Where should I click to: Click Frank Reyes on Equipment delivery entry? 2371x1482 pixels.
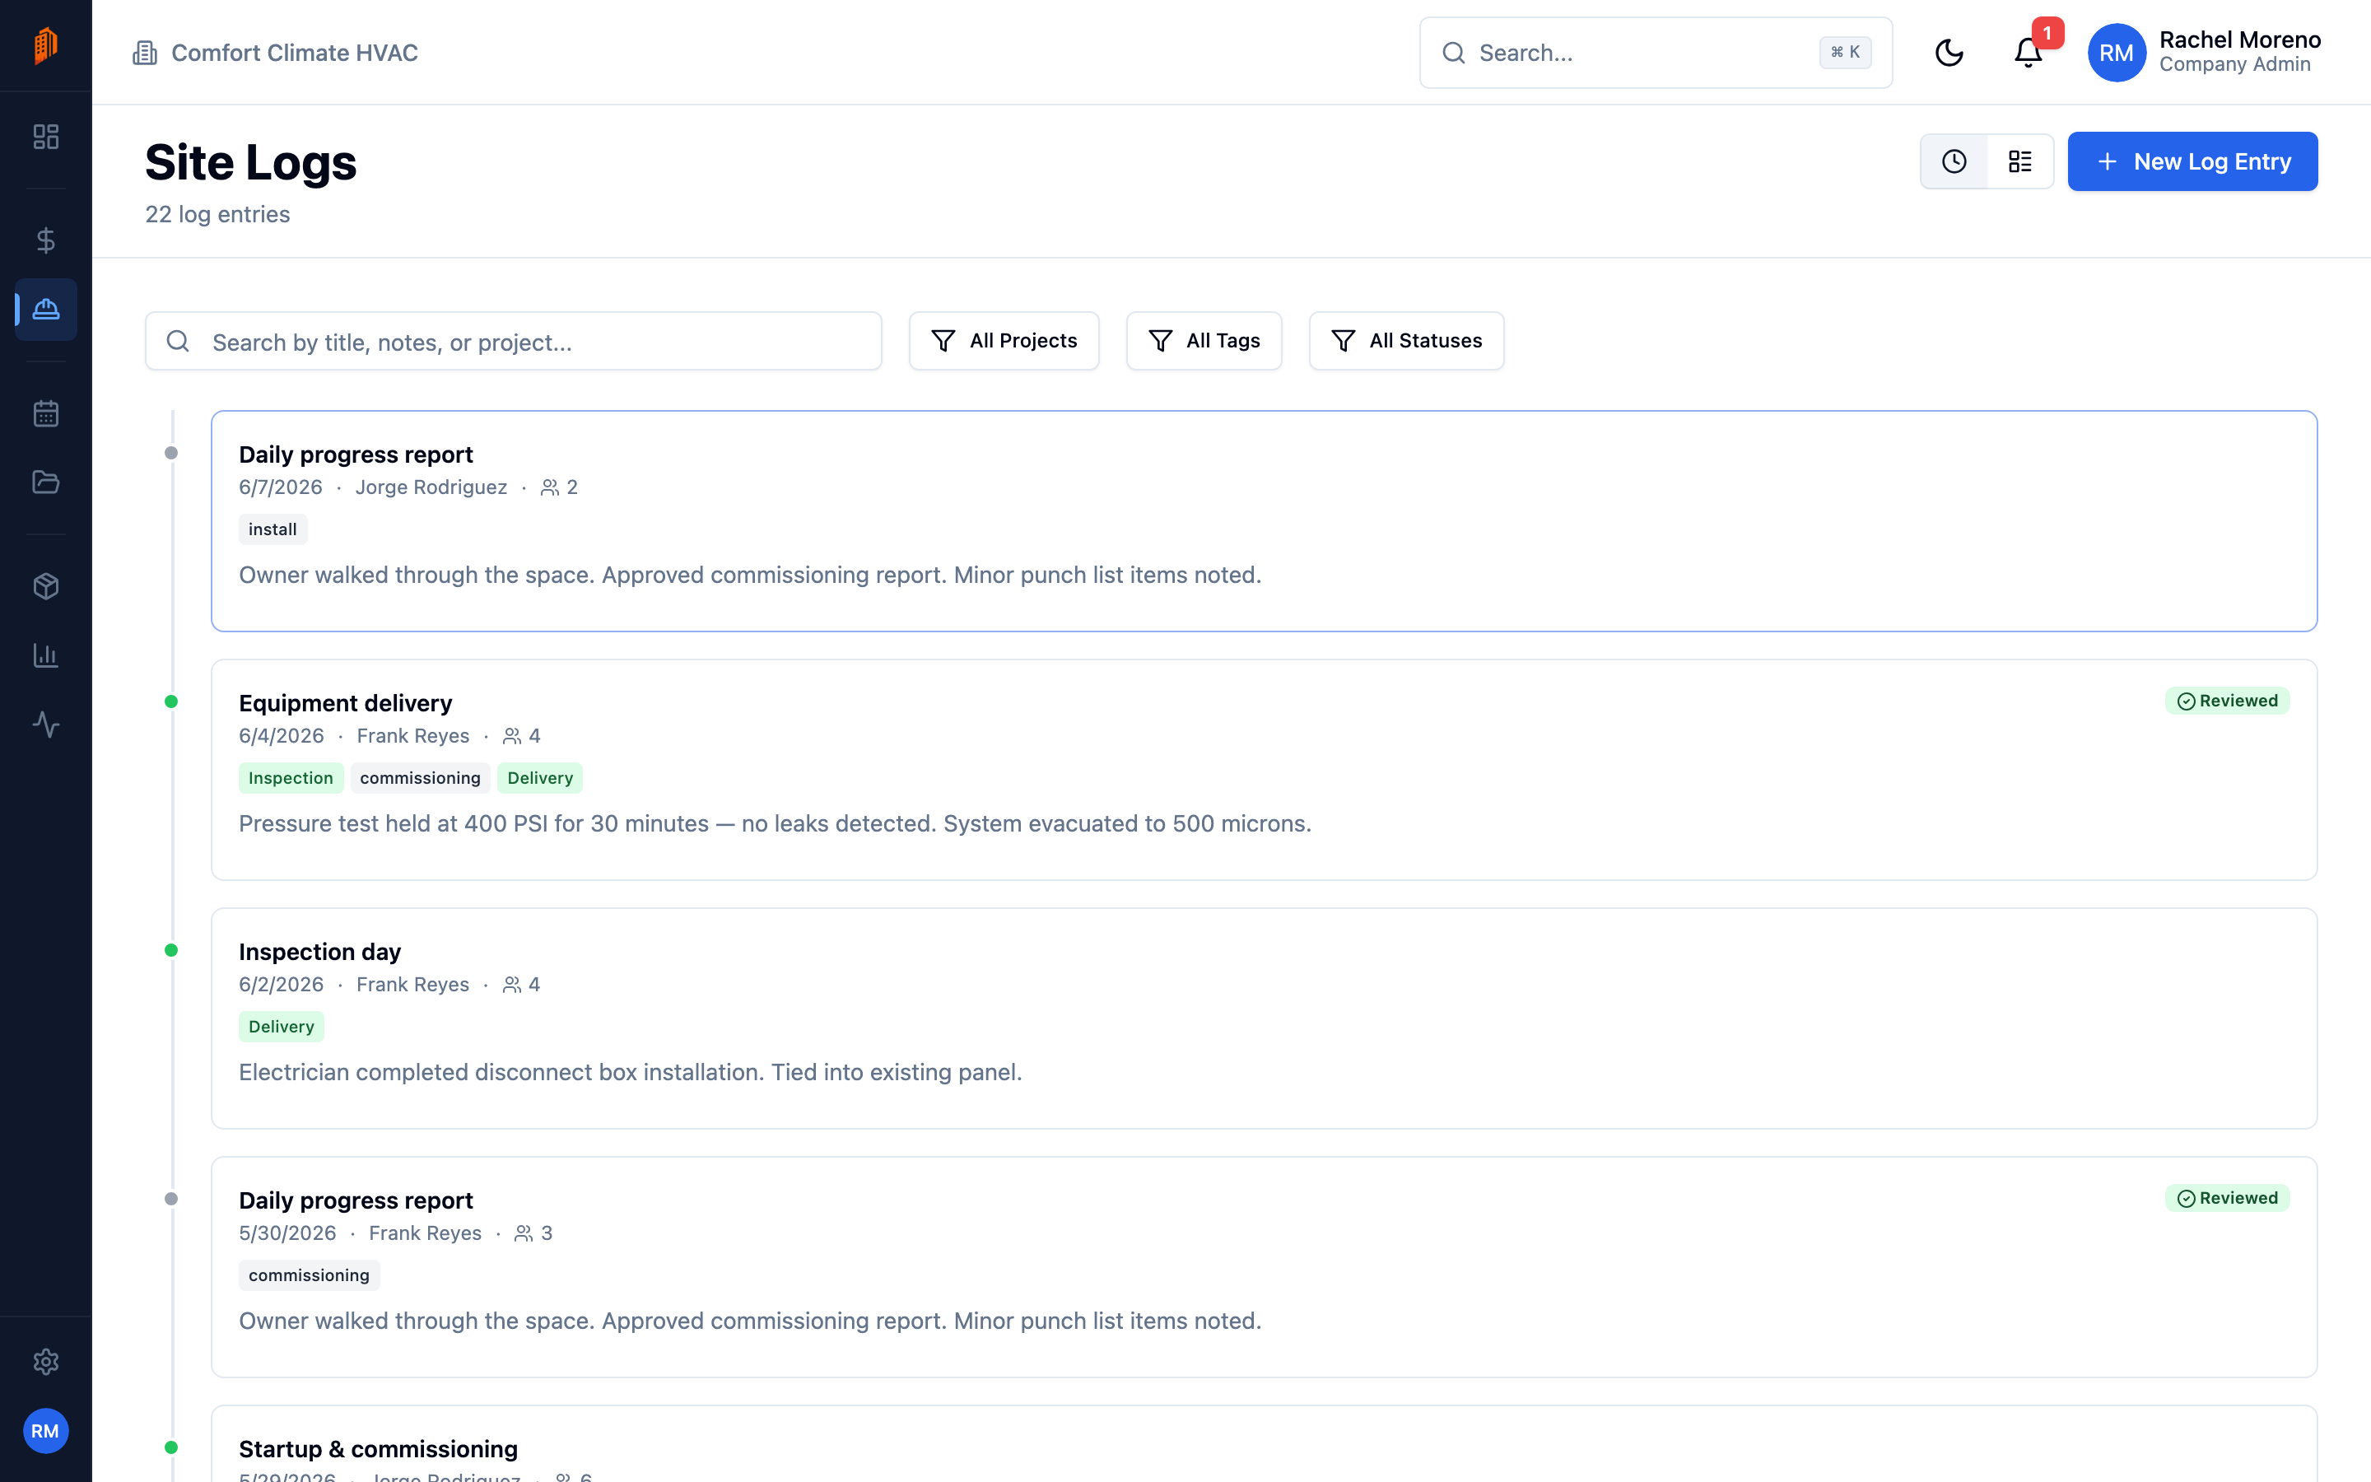tap(412, 736)
